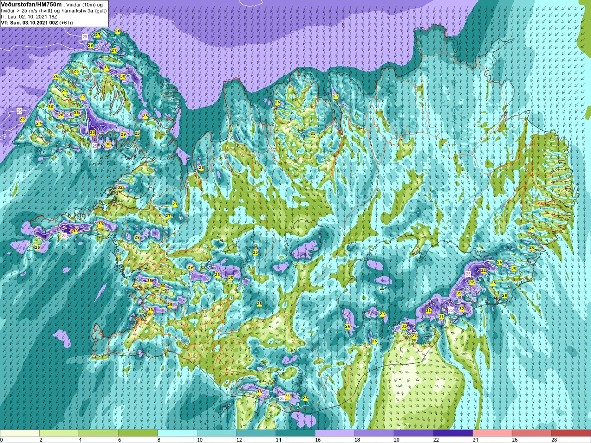Image resolution: width=591 pixels, height=443 pixels.
Task: Click the olive green 6–8 legend swatch
Action: (x=138, y=433)
